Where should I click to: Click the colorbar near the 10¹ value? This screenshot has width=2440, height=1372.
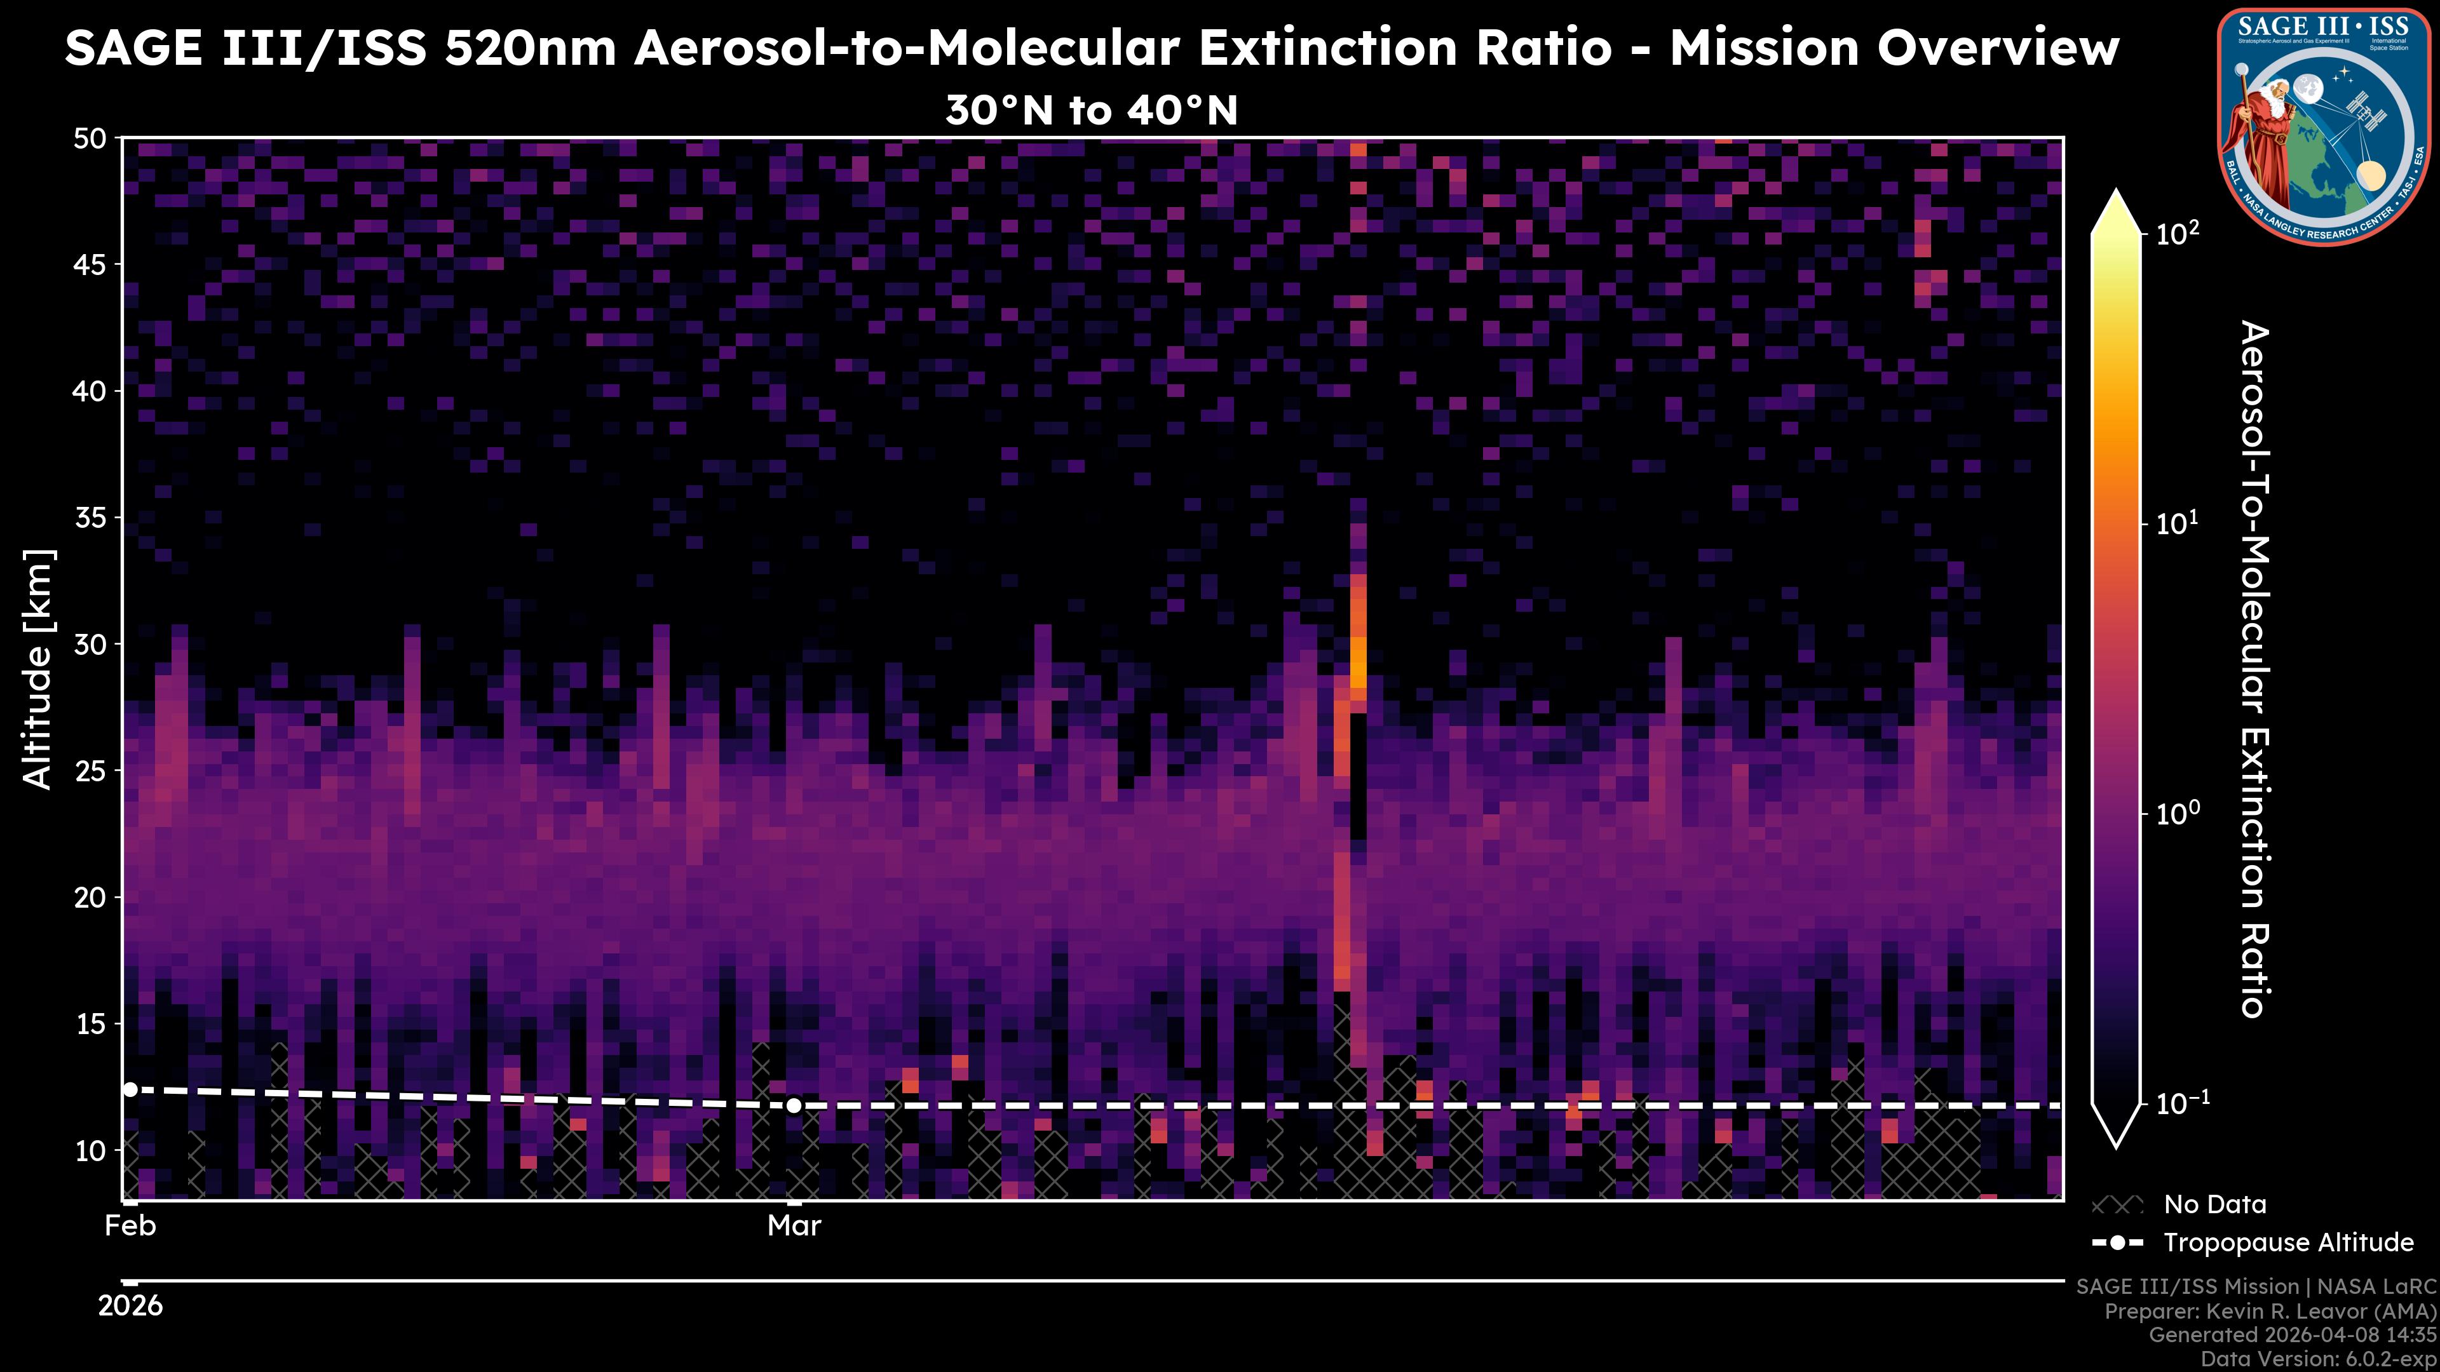point(2117,523)
